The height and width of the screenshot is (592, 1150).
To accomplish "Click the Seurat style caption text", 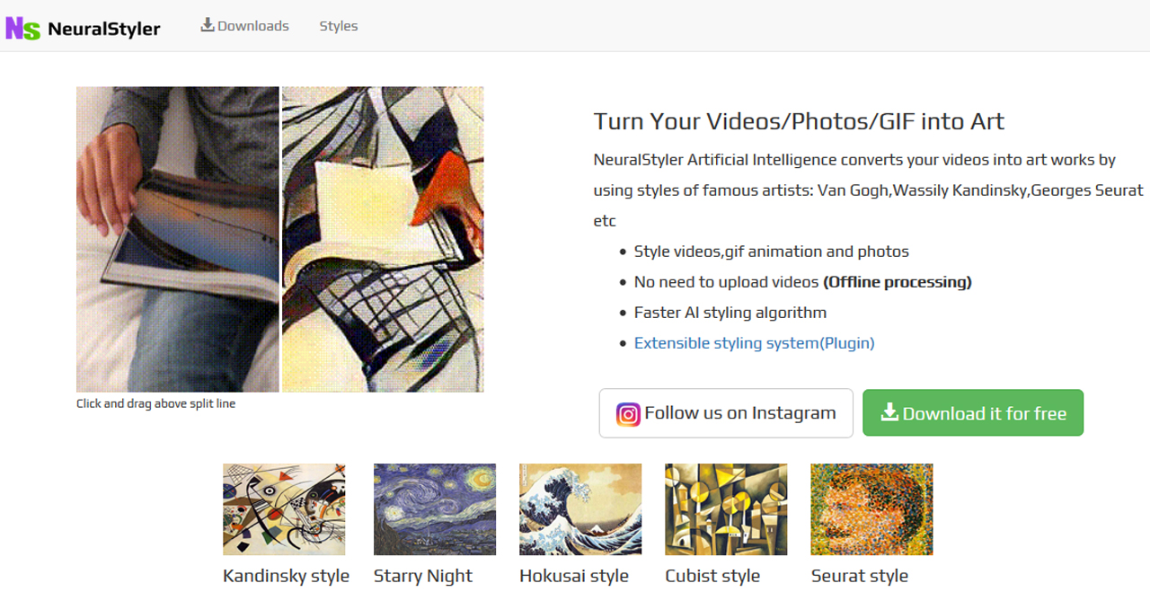I will (860, 576).
